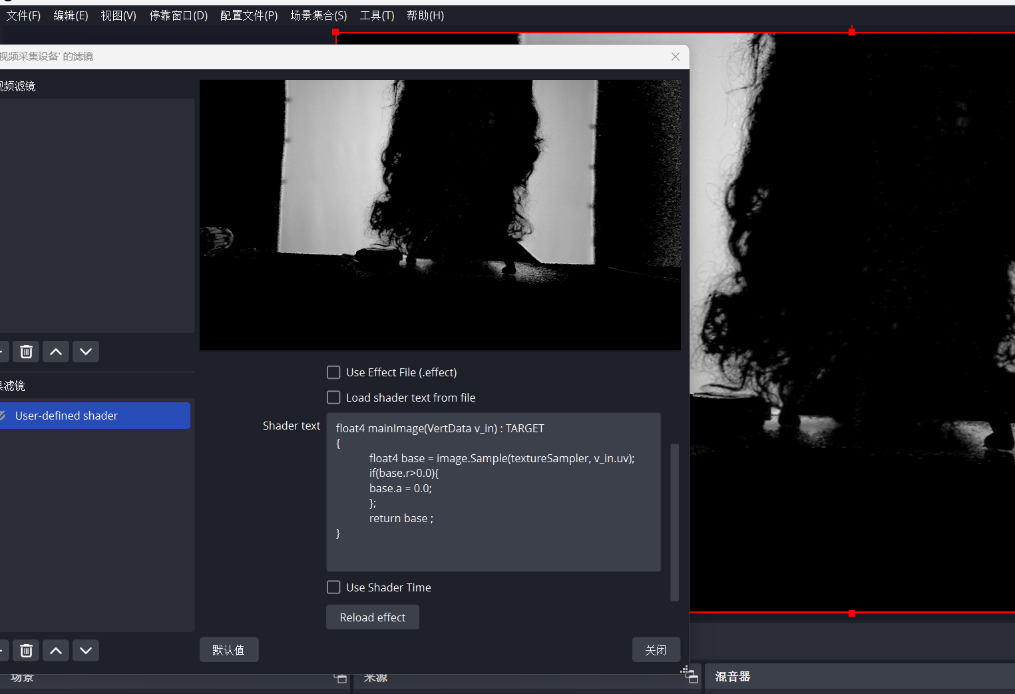Open the 工具(T) menu

377,15
